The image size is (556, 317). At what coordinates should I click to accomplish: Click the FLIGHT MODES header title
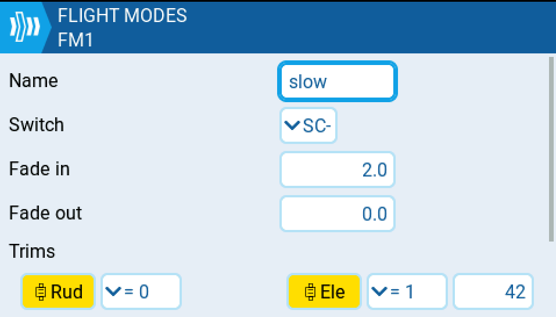(122, 16)
